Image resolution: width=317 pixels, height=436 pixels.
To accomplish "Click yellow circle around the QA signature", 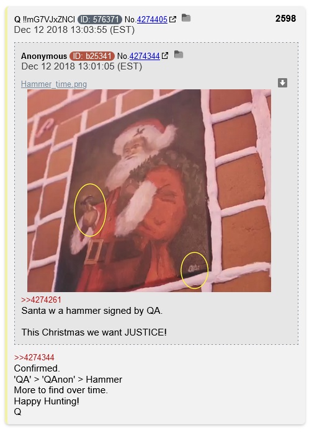I will (x=194, y=270).
